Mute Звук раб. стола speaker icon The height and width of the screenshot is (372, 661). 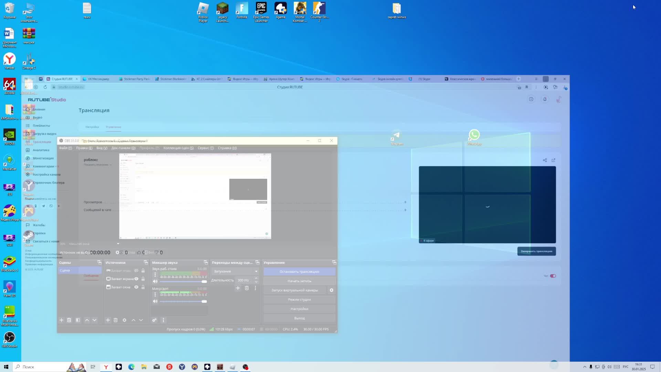click(155, 281)
